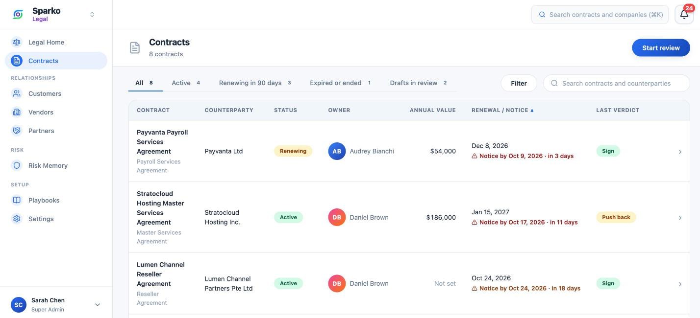700x318 pixels.
Task: Open the Expired or ended tab
Action: [x=340, y=83]
